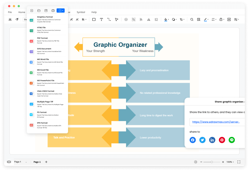Switch to the Page-1 tab
This screenshot has width=249, height=171.
point(37,162)
